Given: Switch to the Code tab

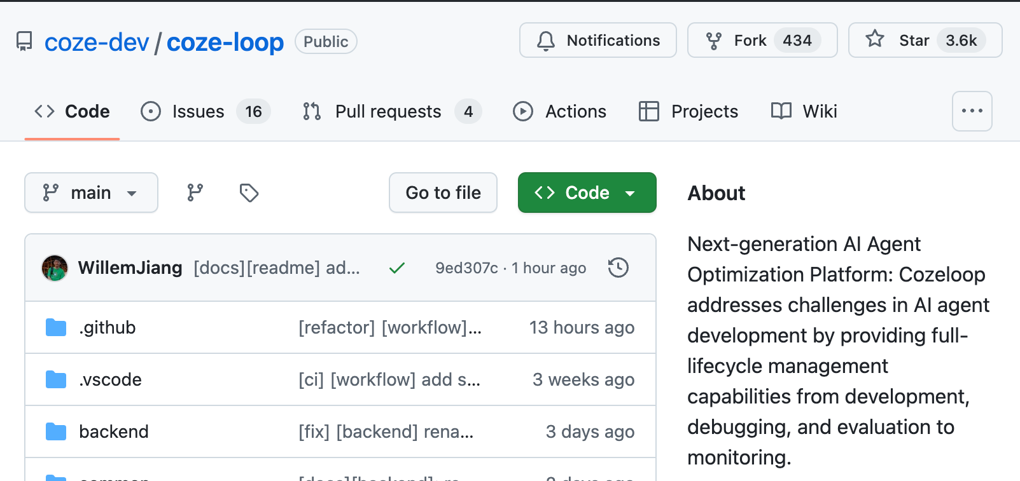Looking at the screenshot, I should 72,111.
